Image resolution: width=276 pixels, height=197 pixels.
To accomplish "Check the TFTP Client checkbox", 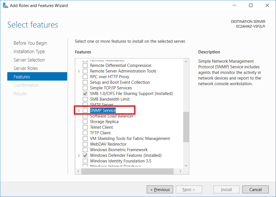I will pos(85,133).
